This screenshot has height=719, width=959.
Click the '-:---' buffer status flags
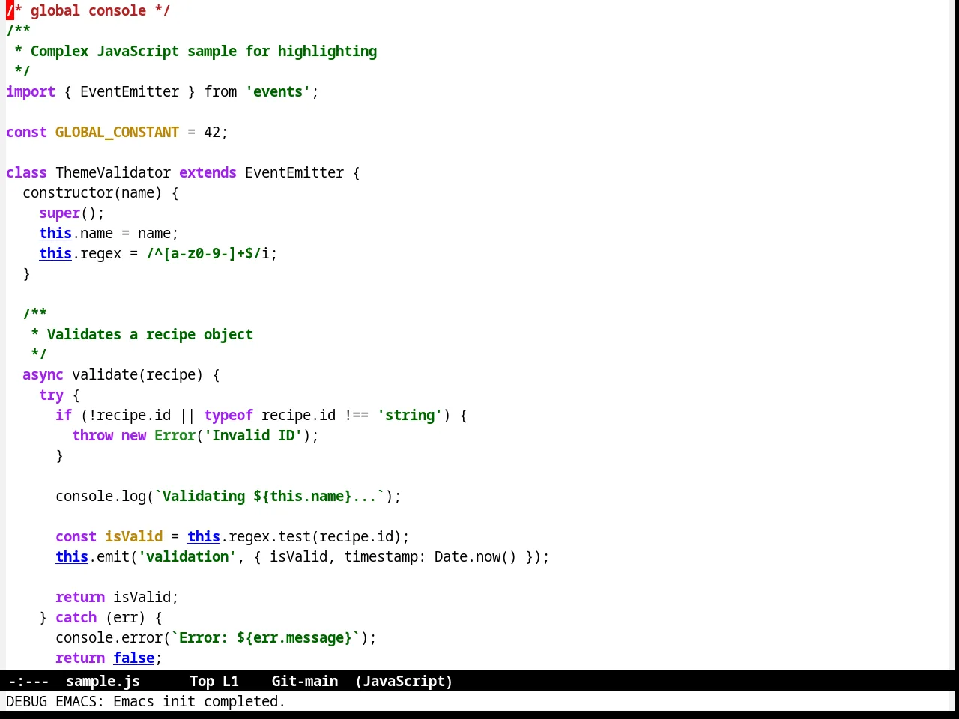(x=28, y=681)
